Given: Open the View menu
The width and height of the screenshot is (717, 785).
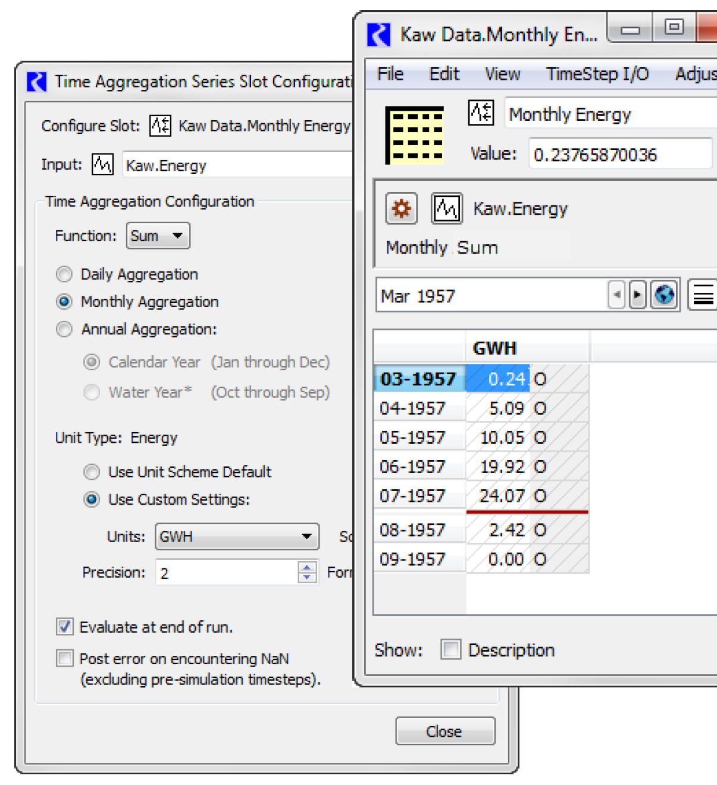Looking at the screenshot, I should (502, 74).
